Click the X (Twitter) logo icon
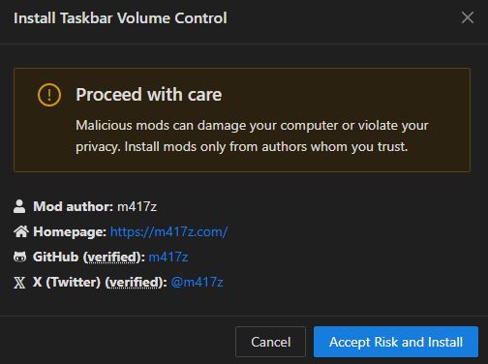This screenshot has width=488, height=364. pyautogui.click(x=19, y=283)
